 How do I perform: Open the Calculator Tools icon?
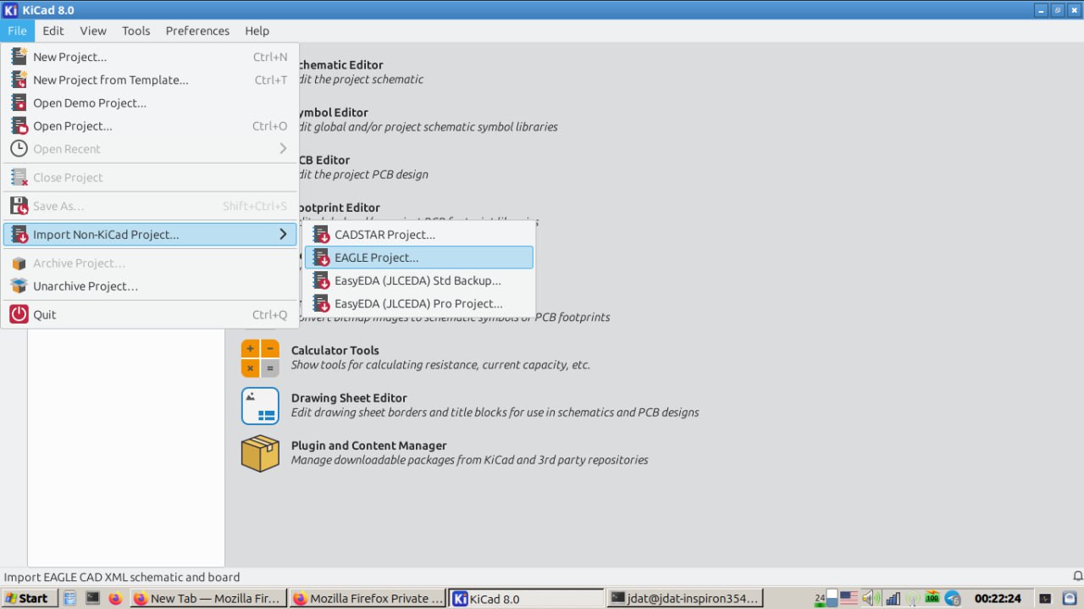click(x=260, y=358)
